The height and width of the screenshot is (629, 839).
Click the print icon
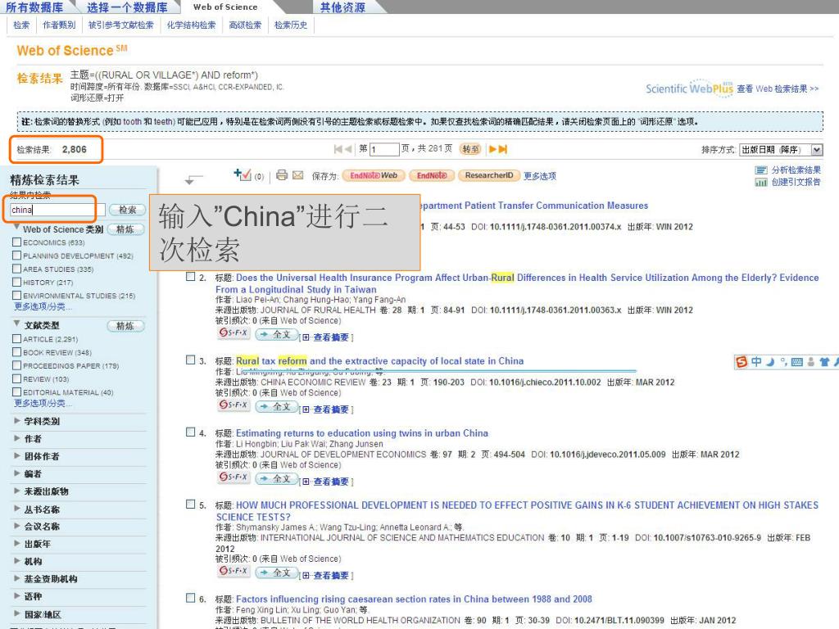click(282, 175)
